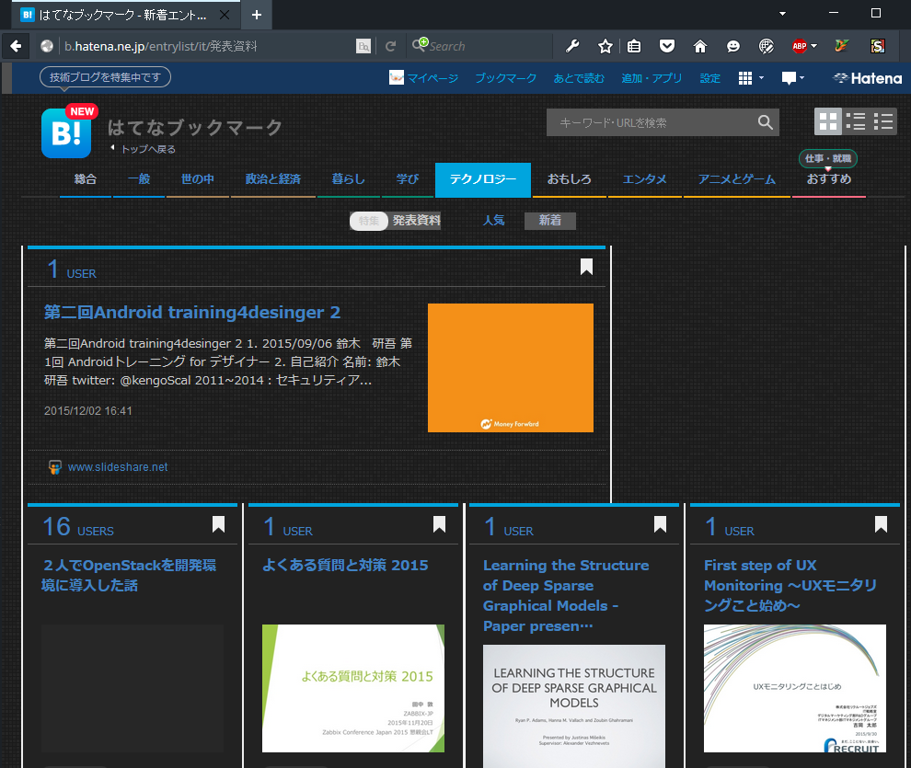Select the おすすめ category tab
The height and width of the screenshot is (768, 911).
829,178
